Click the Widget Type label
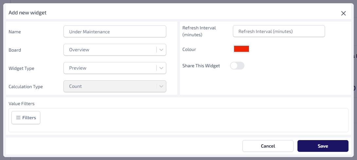357x160 pixels. (x=21, y=69)
